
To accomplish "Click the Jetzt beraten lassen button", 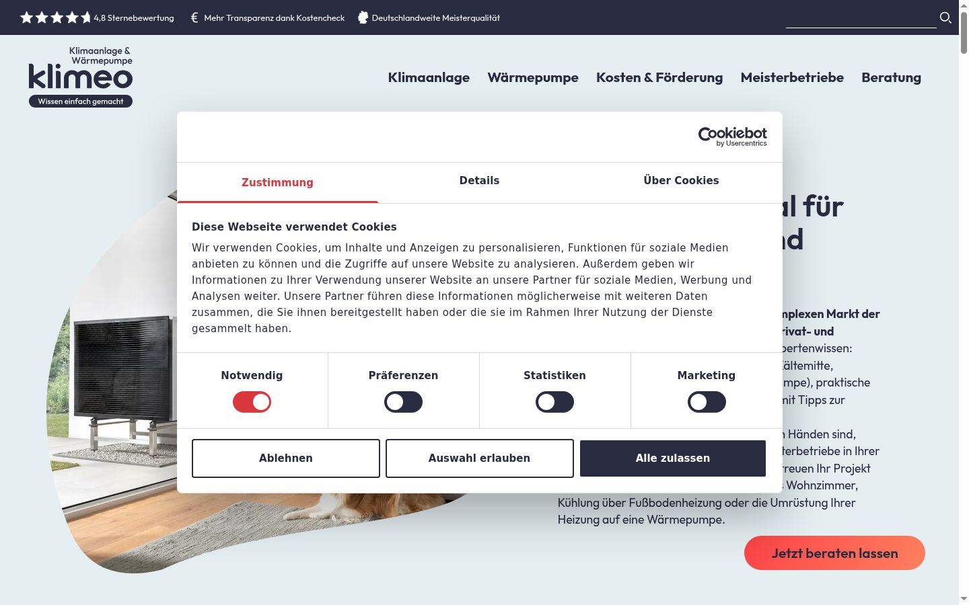I will (834, 553).
